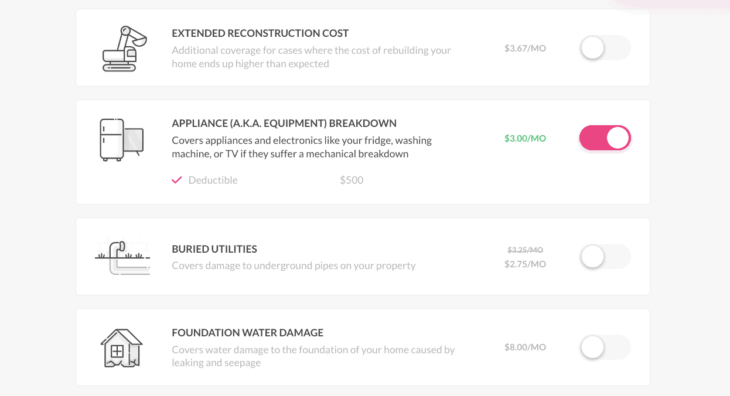
Task: Turn on the Buried Utilities toggle
Action: tap(605, 257)
